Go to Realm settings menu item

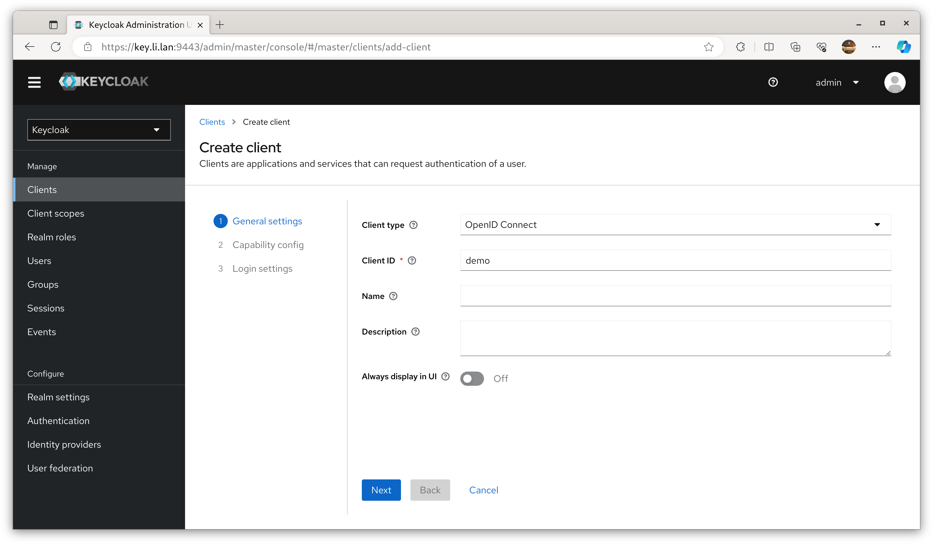58,397
